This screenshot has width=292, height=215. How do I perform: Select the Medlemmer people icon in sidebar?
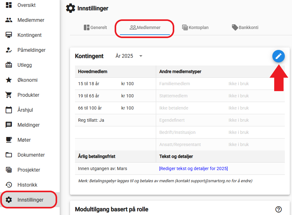(9, 20)
